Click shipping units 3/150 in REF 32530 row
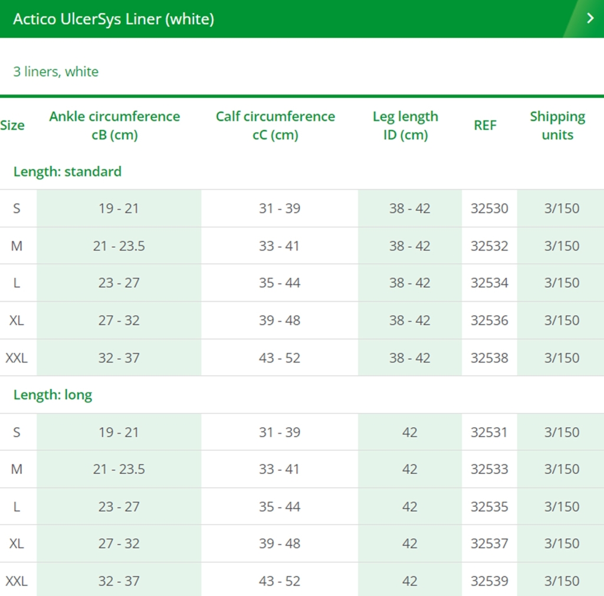The image size is (604, 596). coord(562,208)
